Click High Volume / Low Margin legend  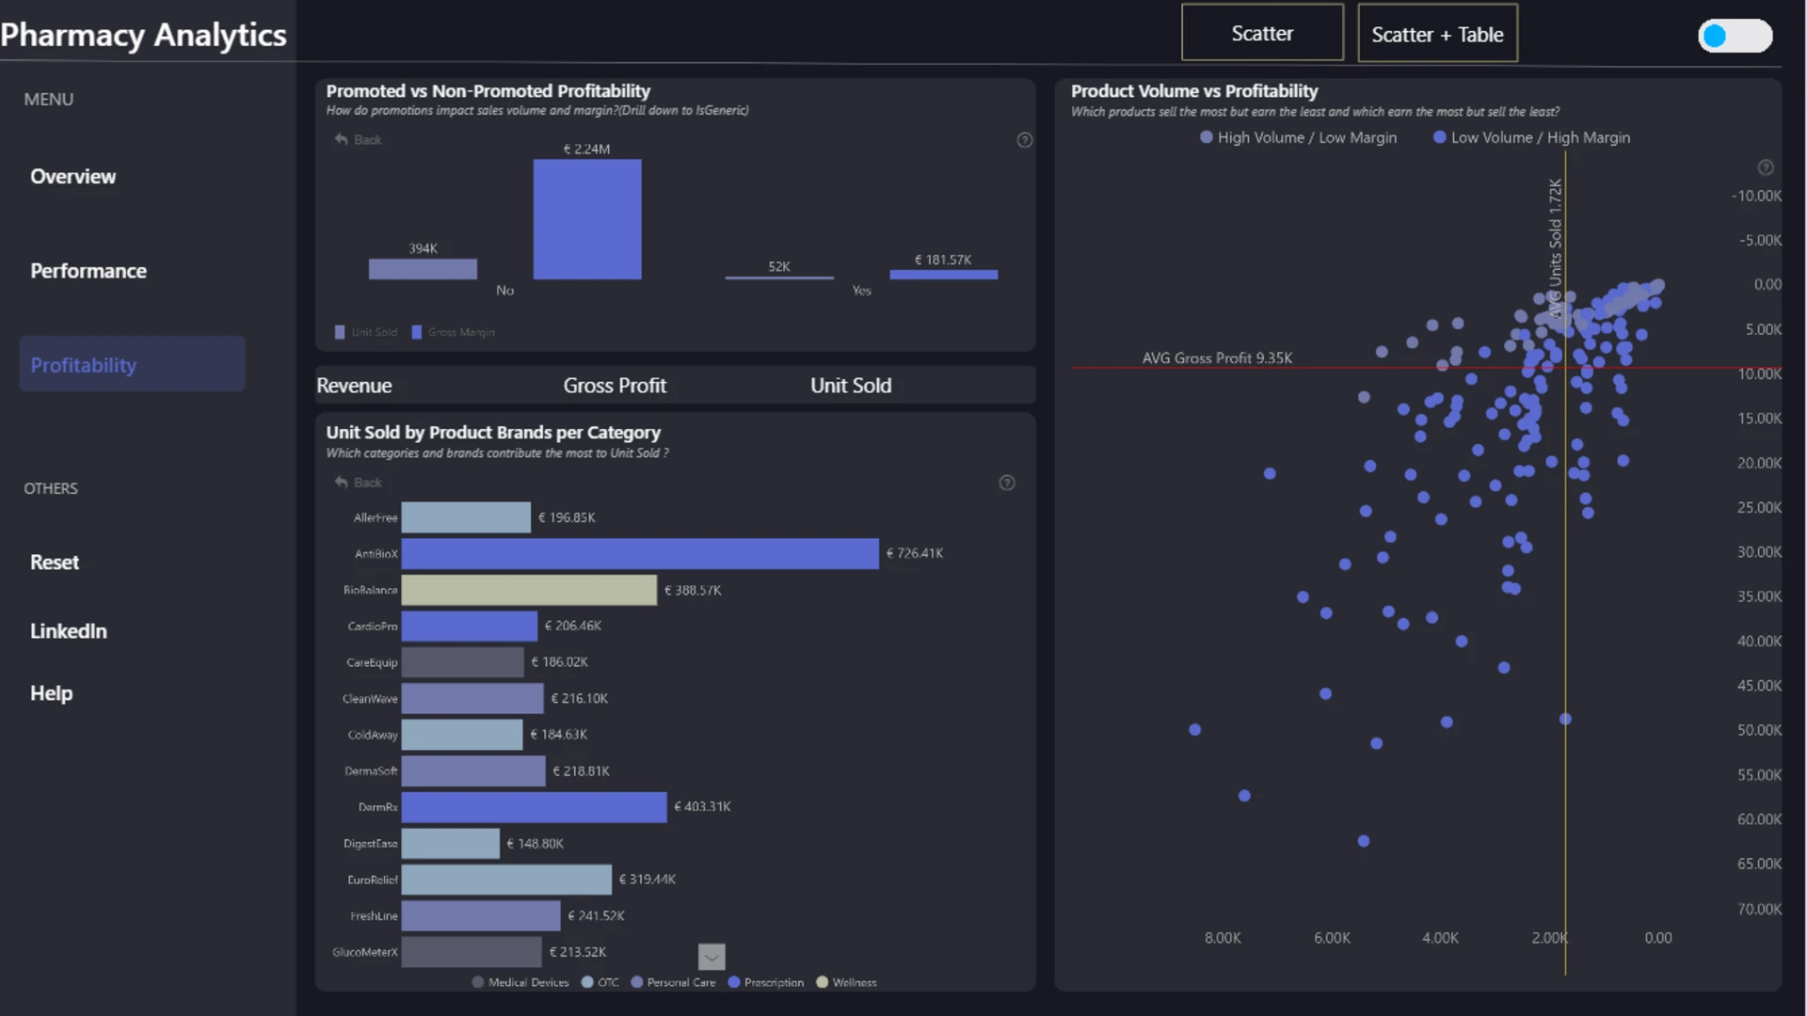(x=1299, y=137)
